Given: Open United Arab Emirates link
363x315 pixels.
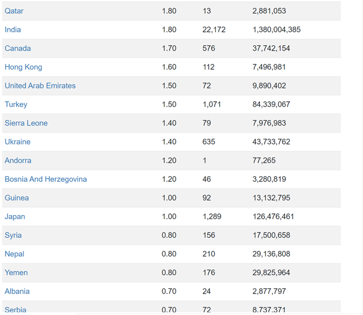Looking at the screenshot, I should [x=40, y=86].
